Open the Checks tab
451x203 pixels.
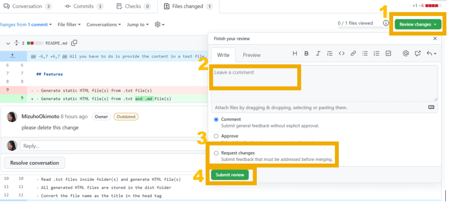pyautogui.click(x=133, y=6)
